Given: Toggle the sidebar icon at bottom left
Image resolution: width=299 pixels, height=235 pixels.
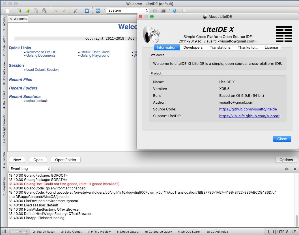Looking at the screenshot, I should pos(4,232).
